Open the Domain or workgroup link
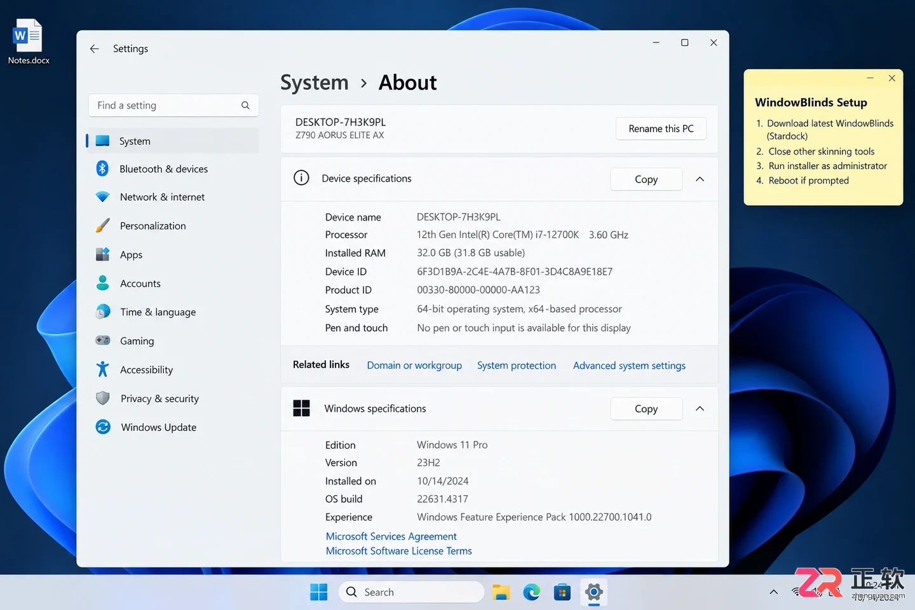This screenshot has height=610, width=915. coord(414,365)
